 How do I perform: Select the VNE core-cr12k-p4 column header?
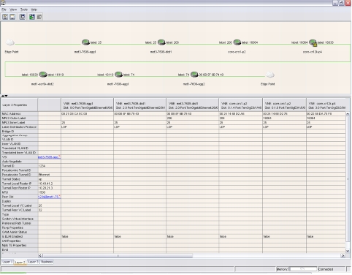tap(326, 105)
